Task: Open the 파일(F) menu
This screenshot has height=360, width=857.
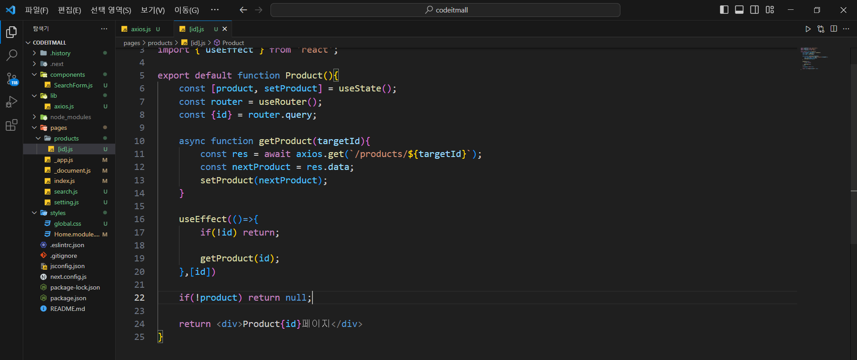Action: click(37, 10)
